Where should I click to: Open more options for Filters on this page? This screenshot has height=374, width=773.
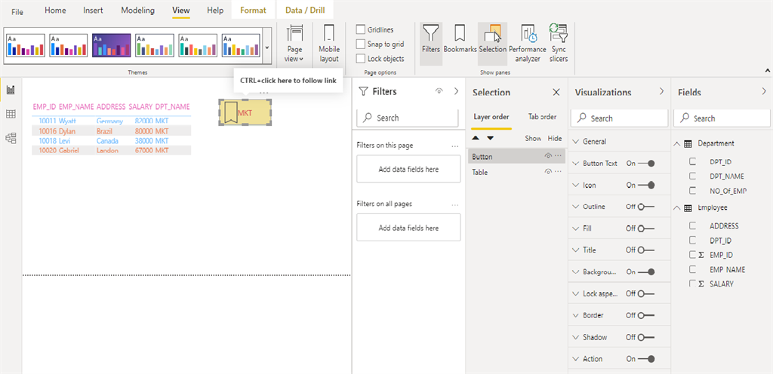point(455,146)
